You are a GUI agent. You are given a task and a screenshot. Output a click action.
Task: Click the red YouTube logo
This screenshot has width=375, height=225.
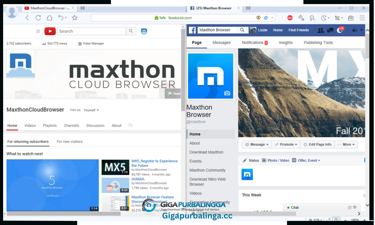[x=50, y=31]
